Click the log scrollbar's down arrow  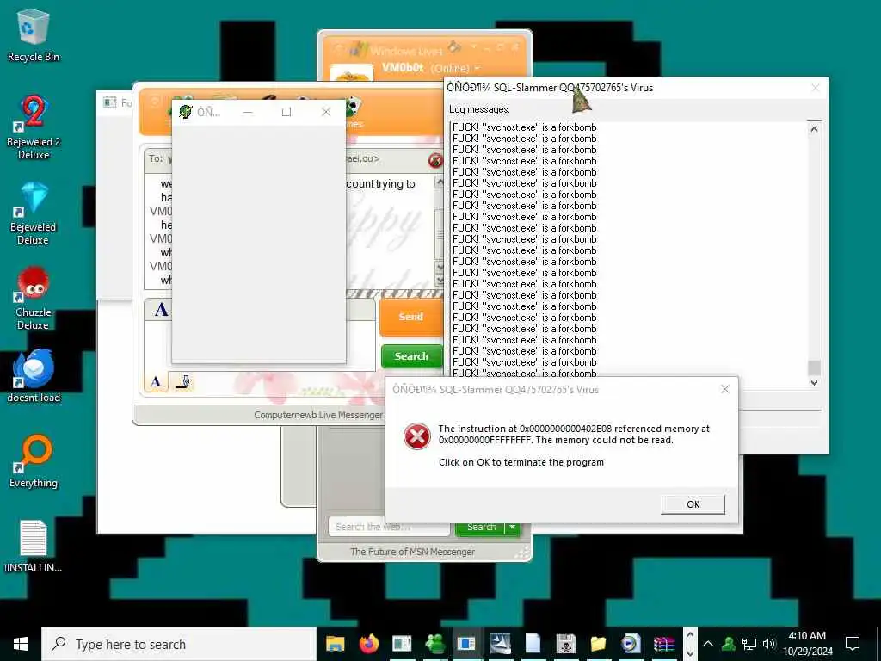[814, 383]
